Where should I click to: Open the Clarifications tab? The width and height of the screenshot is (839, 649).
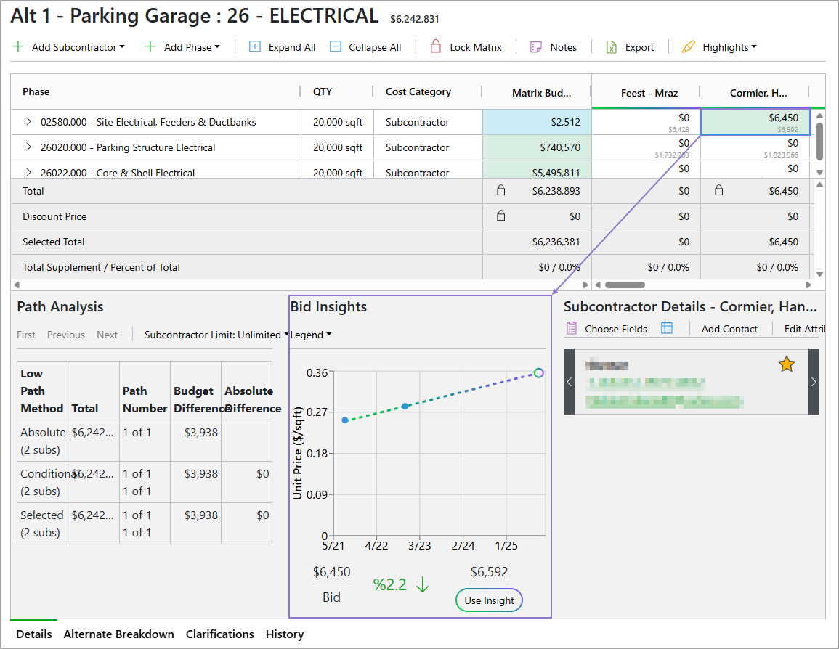tap(219, 634)
